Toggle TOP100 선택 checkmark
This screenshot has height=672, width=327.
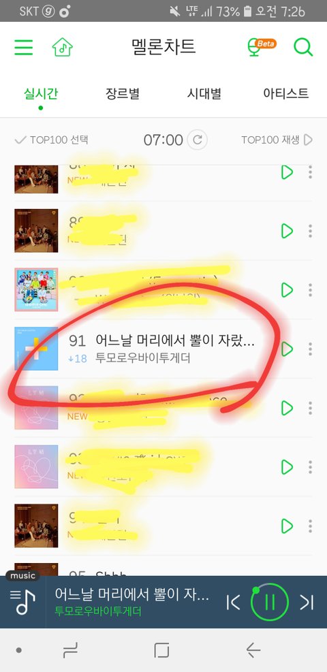(x=51, y=140)
